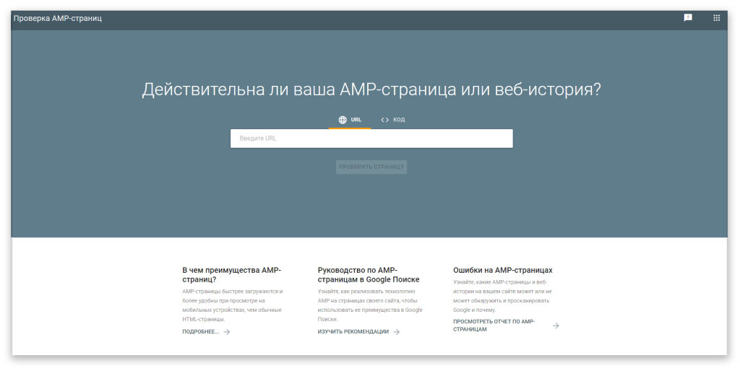
Task: Click paragraph starting Узнайте, как реализовать технологию
Action: tap(370, 305)
